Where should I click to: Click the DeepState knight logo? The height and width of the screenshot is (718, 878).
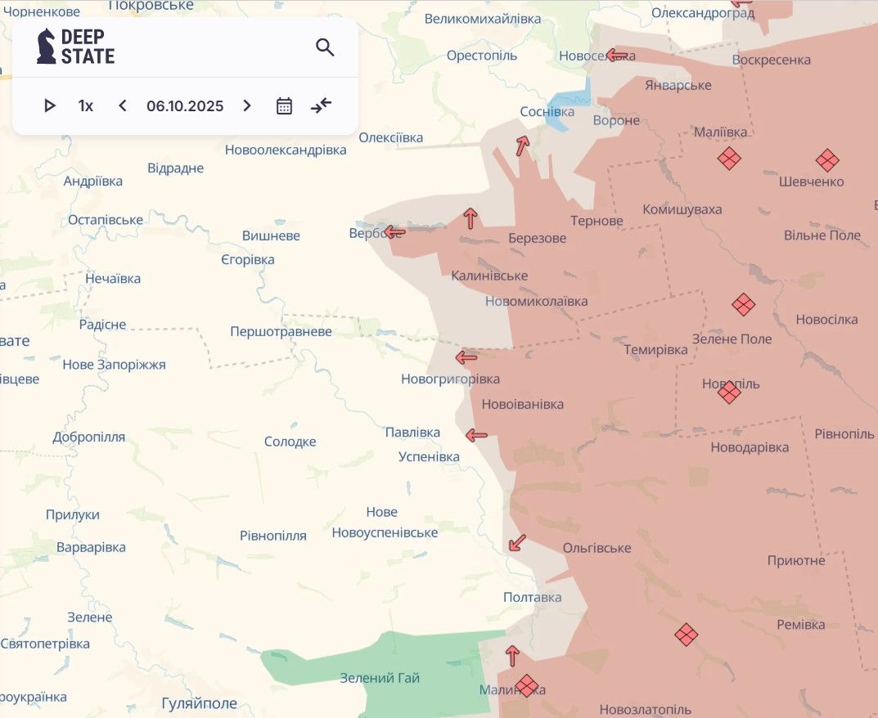click(47, 47)
